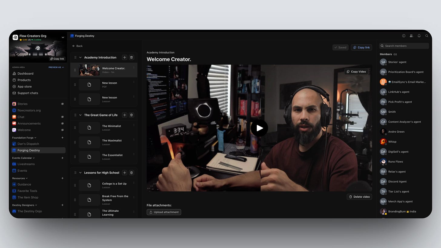Click the Copy Video button
Viewport: 441px width, 248px height.
356,72
